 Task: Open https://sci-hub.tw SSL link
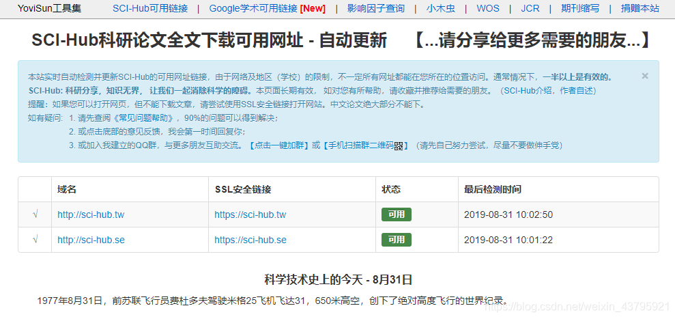coord(250,214)
